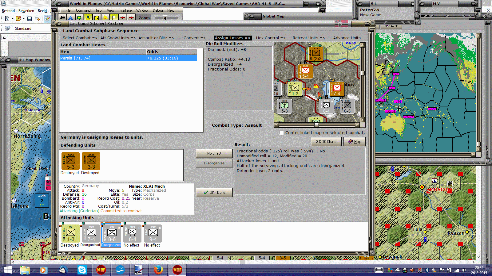Click the Odds column header
Viewport: 492px width, 276px height.
click(172, 52)
